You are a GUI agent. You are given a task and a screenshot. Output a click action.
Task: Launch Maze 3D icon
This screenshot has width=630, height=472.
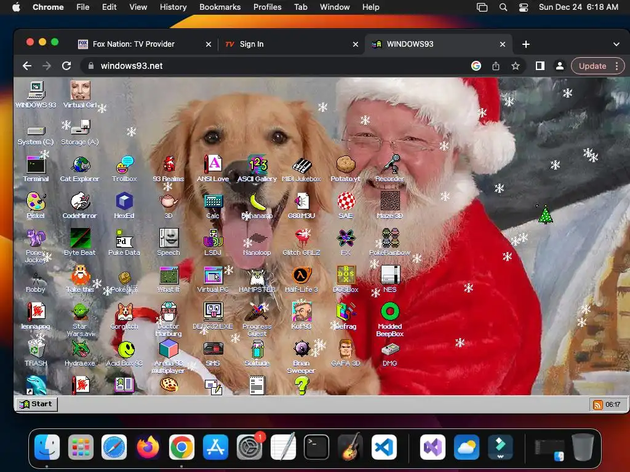tap(389, 205)
